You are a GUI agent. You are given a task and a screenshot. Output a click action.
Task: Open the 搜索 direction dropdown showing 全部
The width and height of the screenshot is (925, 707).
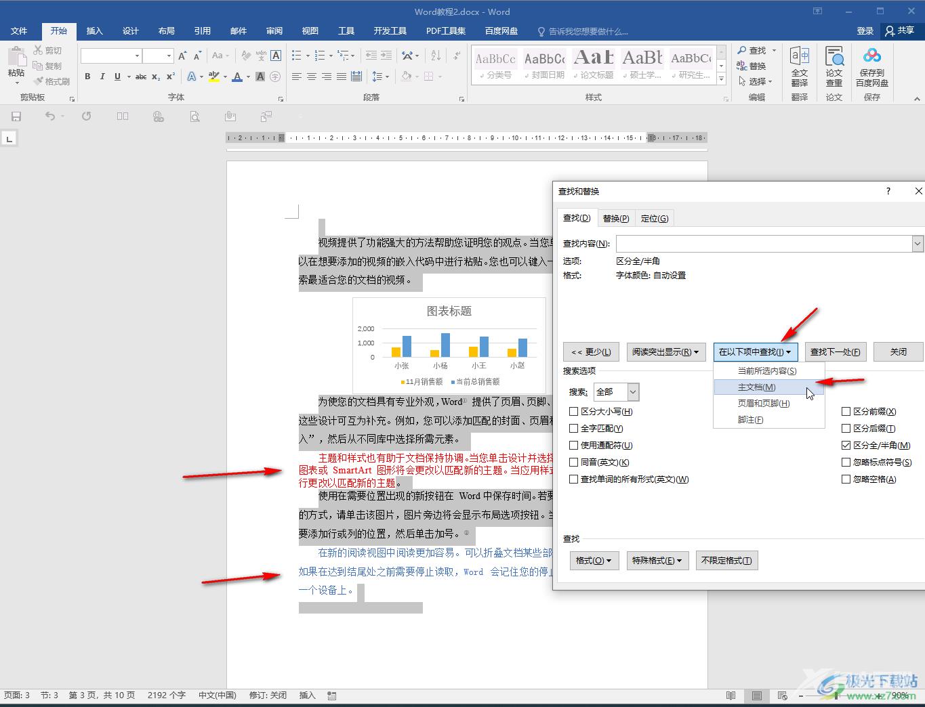pyautogui.click(x=616, y=391)
